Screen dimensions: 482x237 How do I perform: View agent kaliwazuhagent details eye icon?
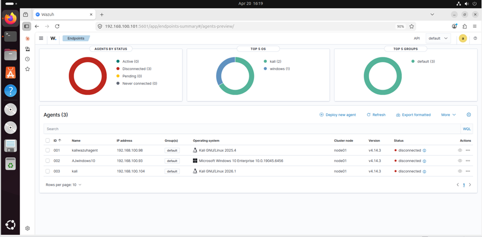(x=460, y=150)
